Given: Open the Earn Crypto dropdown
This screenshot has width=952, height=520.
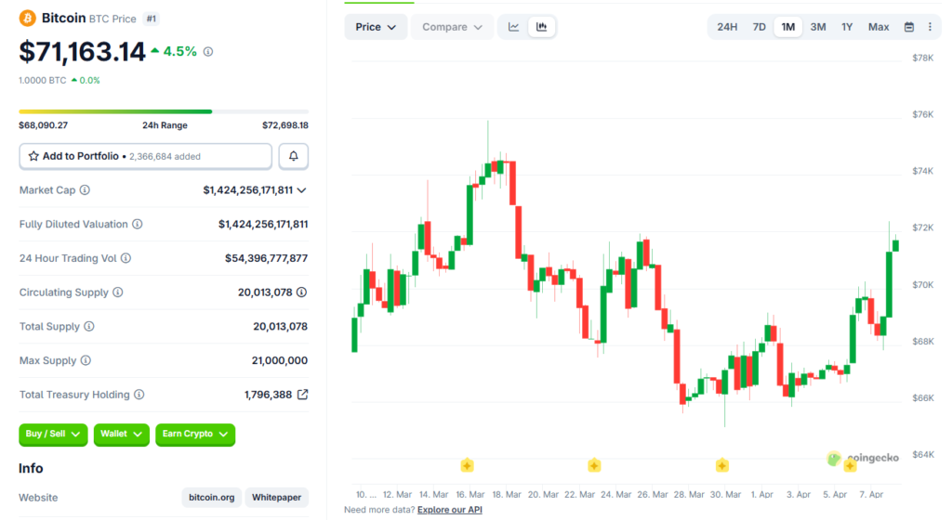Looking at the screenshot, I should tap(195, 434).
